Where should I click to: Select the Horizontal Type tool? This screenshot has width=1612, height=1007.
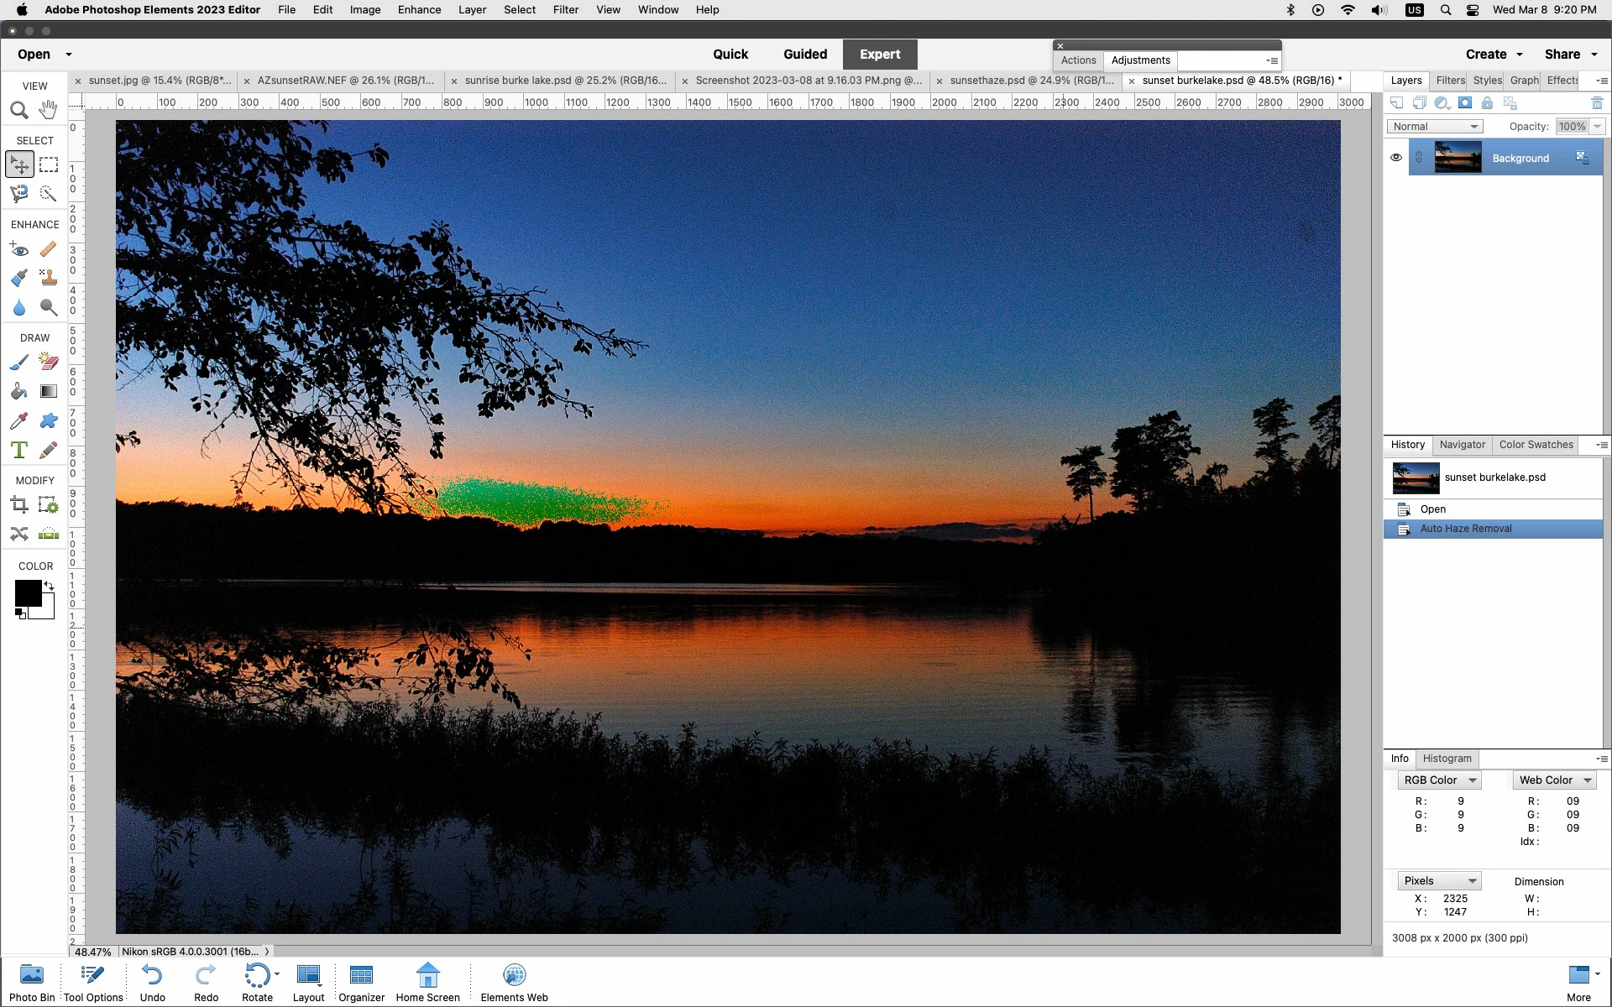pos(18,450)
